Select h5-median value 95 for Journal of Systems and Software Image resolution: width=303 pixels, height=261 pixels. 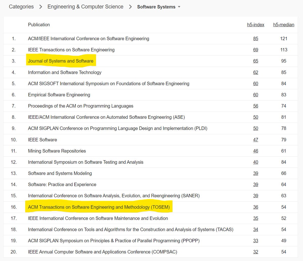tap(284, 61)
